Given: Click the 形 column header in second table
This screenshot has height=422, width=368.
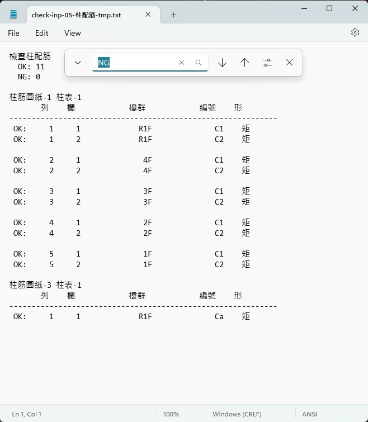Looking at the screenshot, I should pyautogui.click(x=238, y=296).
